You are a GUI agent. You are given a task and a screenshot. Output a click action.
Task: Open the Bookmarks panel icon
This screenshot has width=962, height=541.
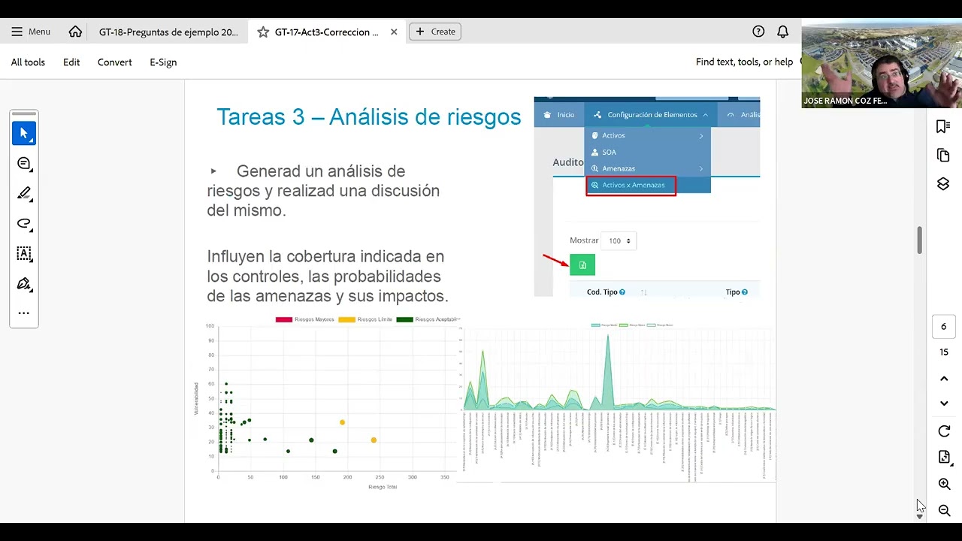[x=943, y=126]
